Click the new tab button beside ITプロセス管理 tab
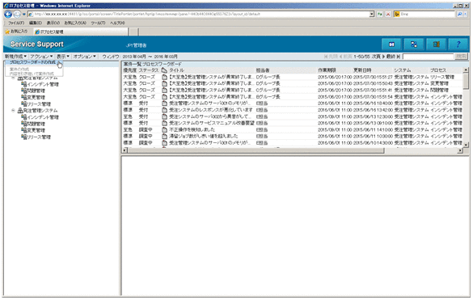The width and height of the screenshot is (473, 300). tap(133, 32)
